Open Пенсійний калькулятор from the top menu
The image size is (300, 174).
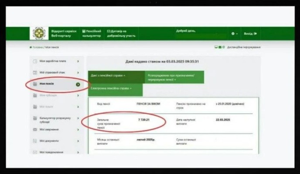[92, 33]
